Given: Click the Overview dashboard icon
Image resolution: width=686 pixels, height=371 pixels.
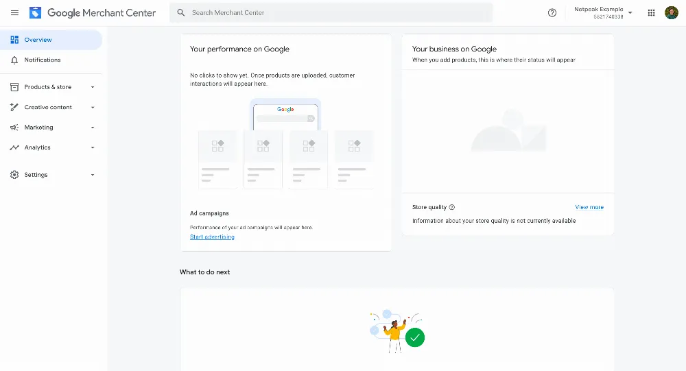Looking at the screenshot, I should 14,40.
